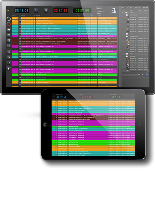This screenshot has width=155, height=206.
Task: Tap the tablet's home button
Action: [45, 124]
